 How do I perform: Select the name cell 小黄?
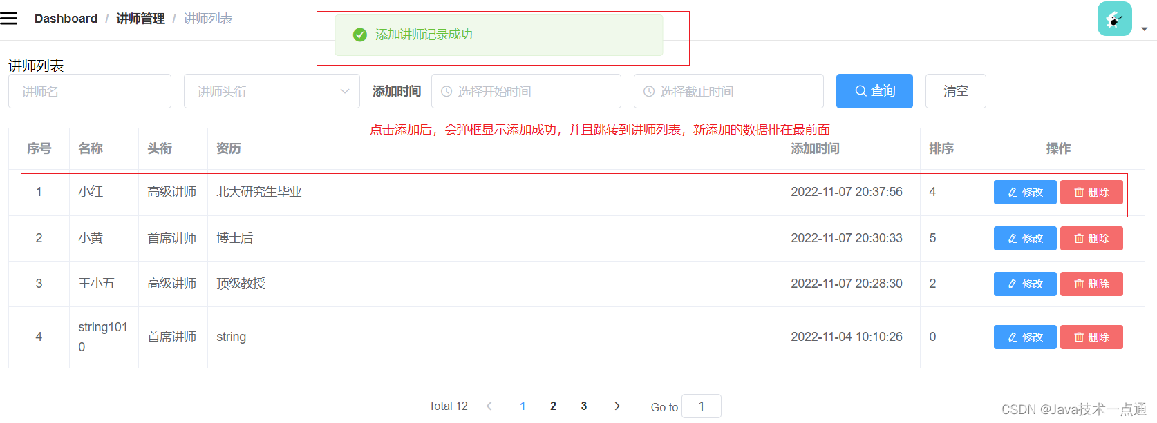[x=91, y=238]
